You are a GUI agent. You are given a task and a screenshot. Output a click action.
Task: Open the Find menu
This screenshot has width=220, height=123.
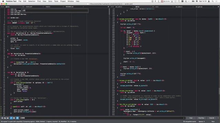[39, 1]
